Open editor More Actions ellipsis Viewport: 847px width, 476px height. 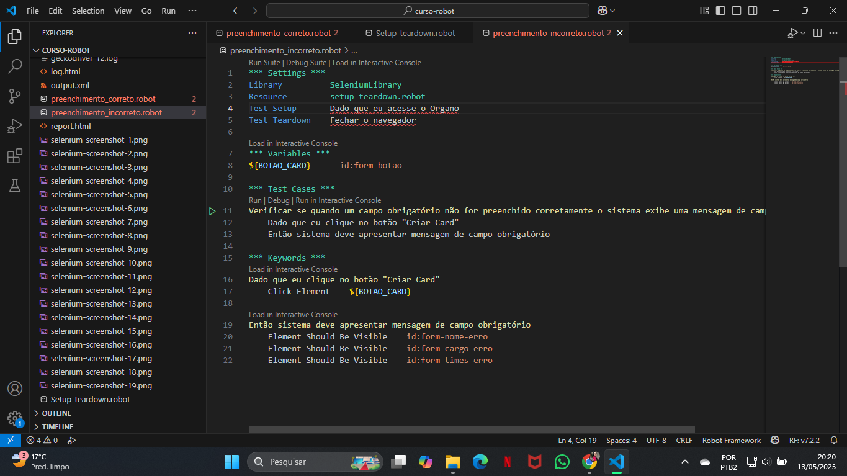[x=834, y=33]
